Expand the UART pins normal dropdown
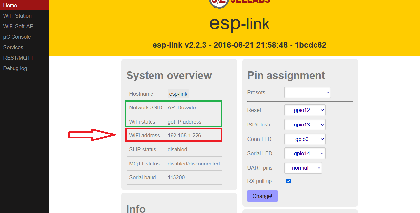The width and height of the screenshot is (420, 213). [303, 168]
